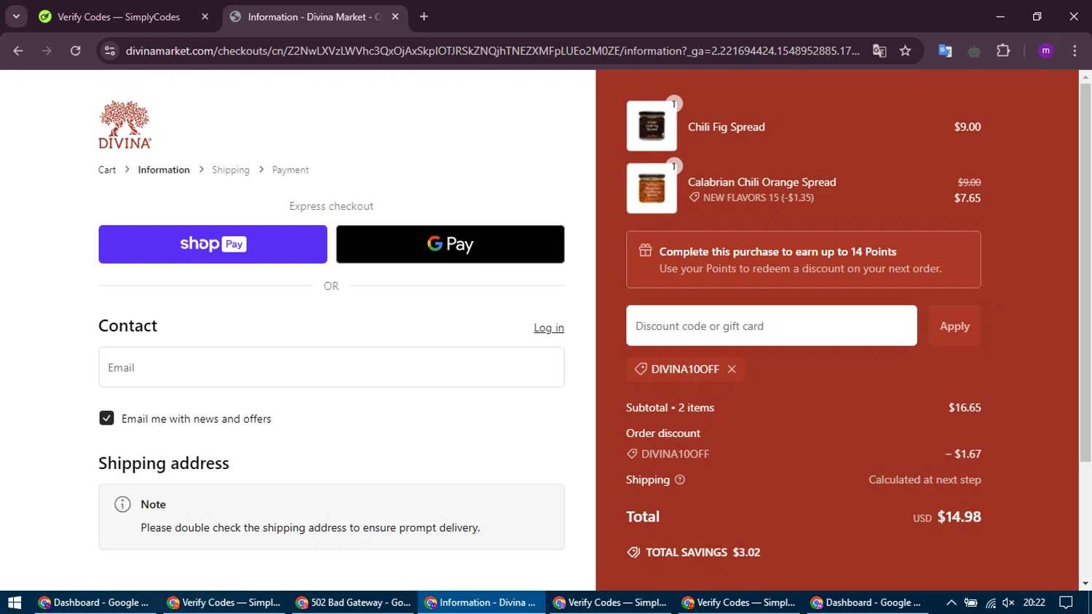The width and height of the screenshot is (1092, 614).
Task: Focus the Discount code or gift card field
Action: click(771, 326)
